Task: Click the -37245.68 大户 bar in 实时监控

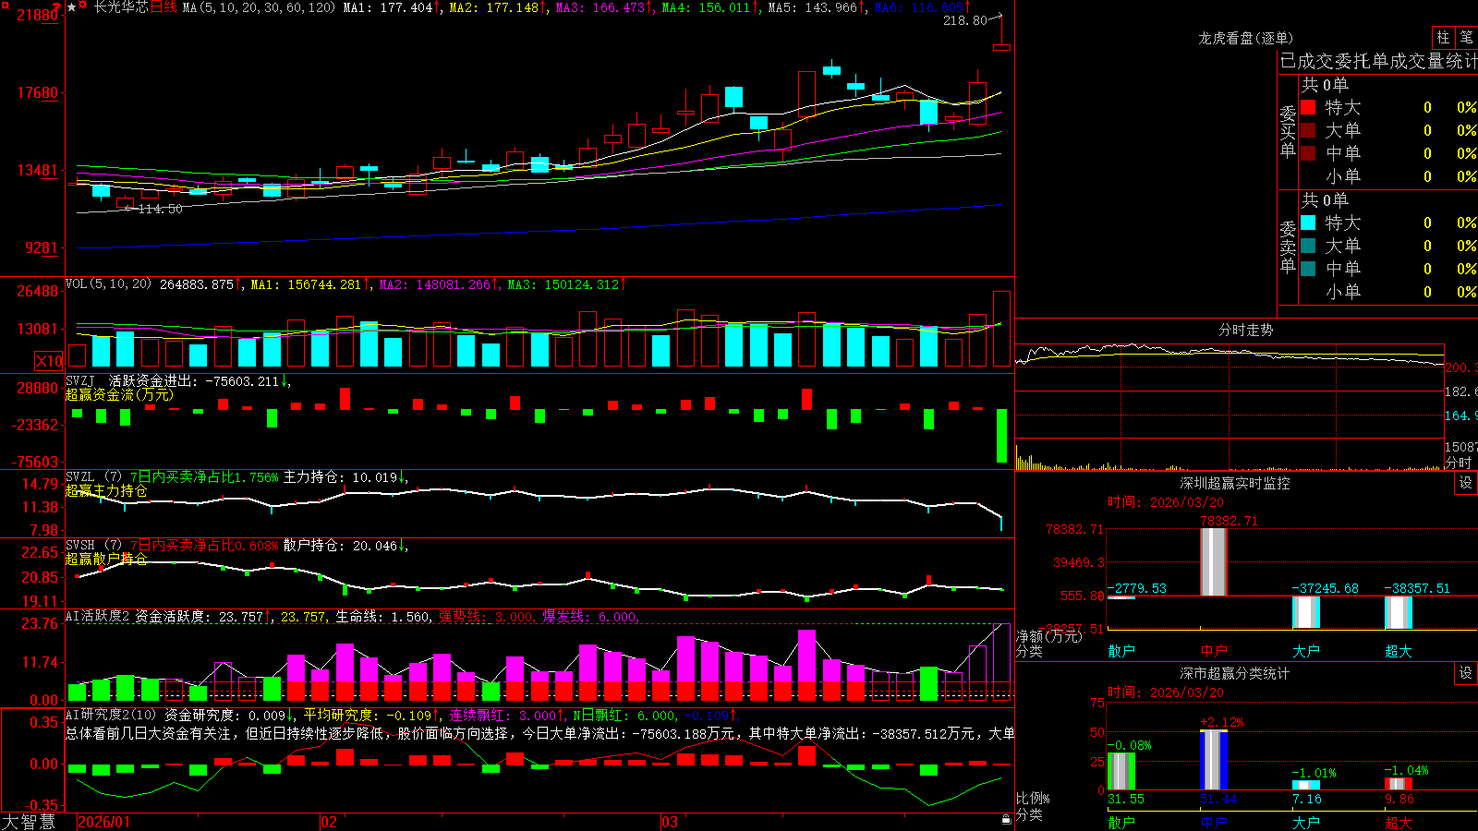Action: click(1305, 612)
